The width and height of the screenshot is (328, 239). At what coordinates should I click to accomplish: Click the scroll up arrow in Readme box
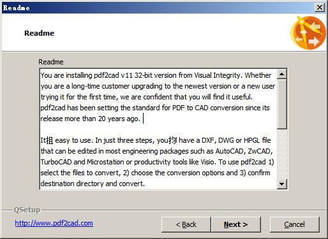pos(282,74)
